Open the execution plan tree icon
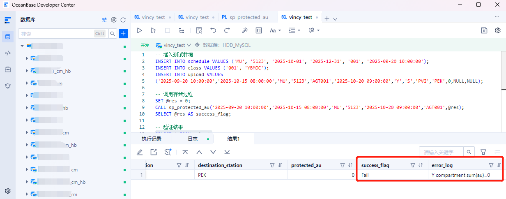Image resolution: width=506 pixels, height=199 pixels. pyautogui.click(x=181, y=30)
